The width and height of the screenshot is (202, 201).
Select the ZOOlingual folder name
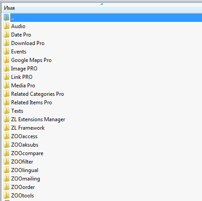25,170
